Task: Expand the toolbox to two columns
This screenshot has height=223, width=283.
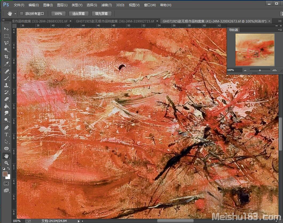Action: pos(3,20)
